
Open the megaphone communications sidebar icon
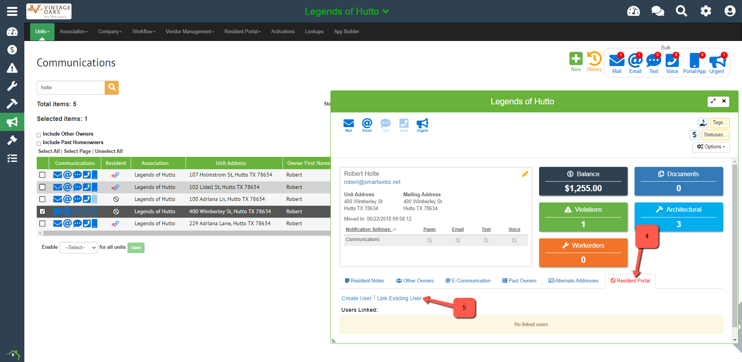pos(12,122)
